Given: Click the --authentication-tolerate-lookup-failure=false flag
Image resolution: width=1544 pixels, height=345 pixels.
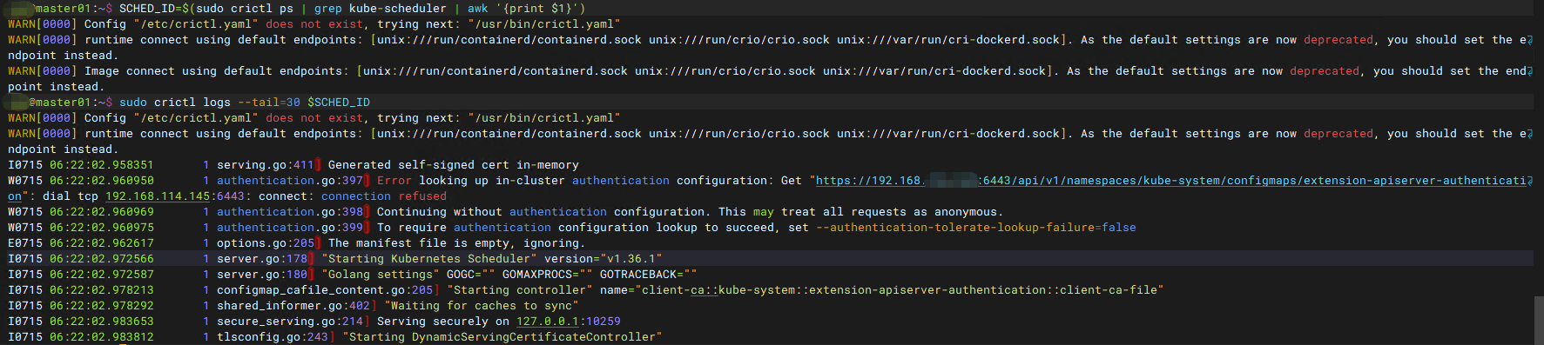Looking at the screenshot, I should (x=976, y=228).
